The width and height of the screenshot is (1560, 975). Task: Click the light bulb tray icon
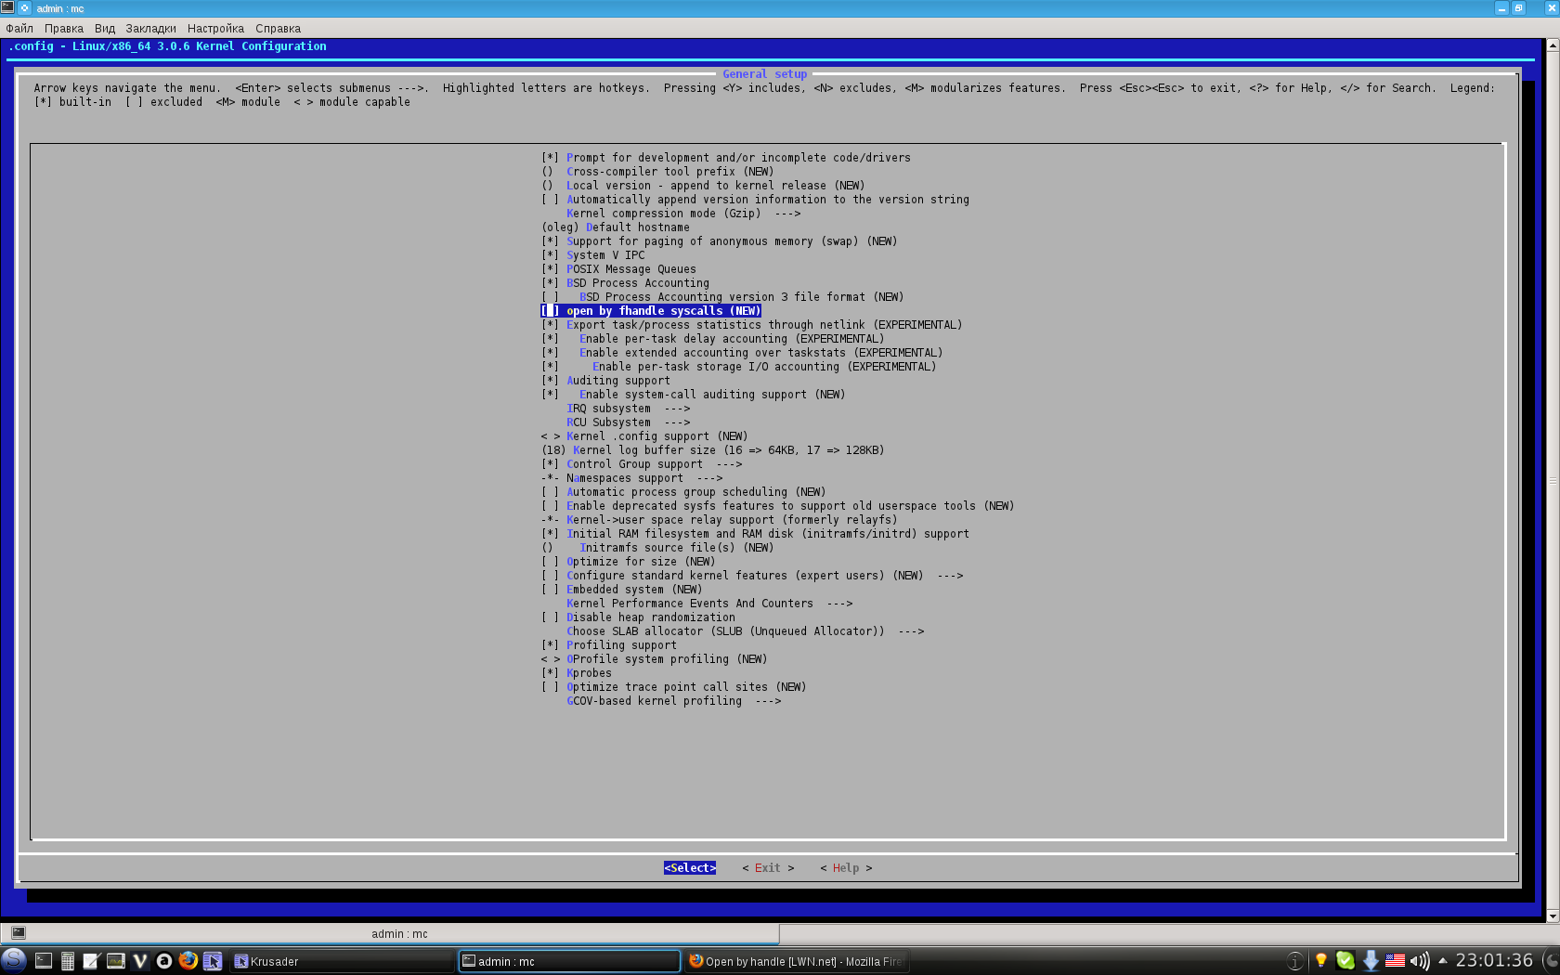point(1320,960)
